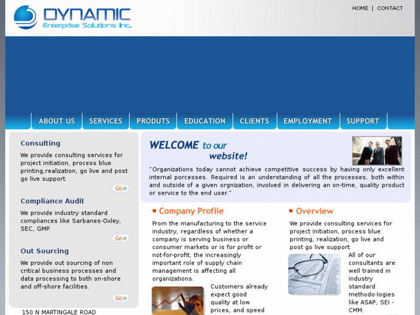Click the Sarbanes-Oxley compliance description text
The width and height of the screenshot is (420, 315).
(70, 221)
